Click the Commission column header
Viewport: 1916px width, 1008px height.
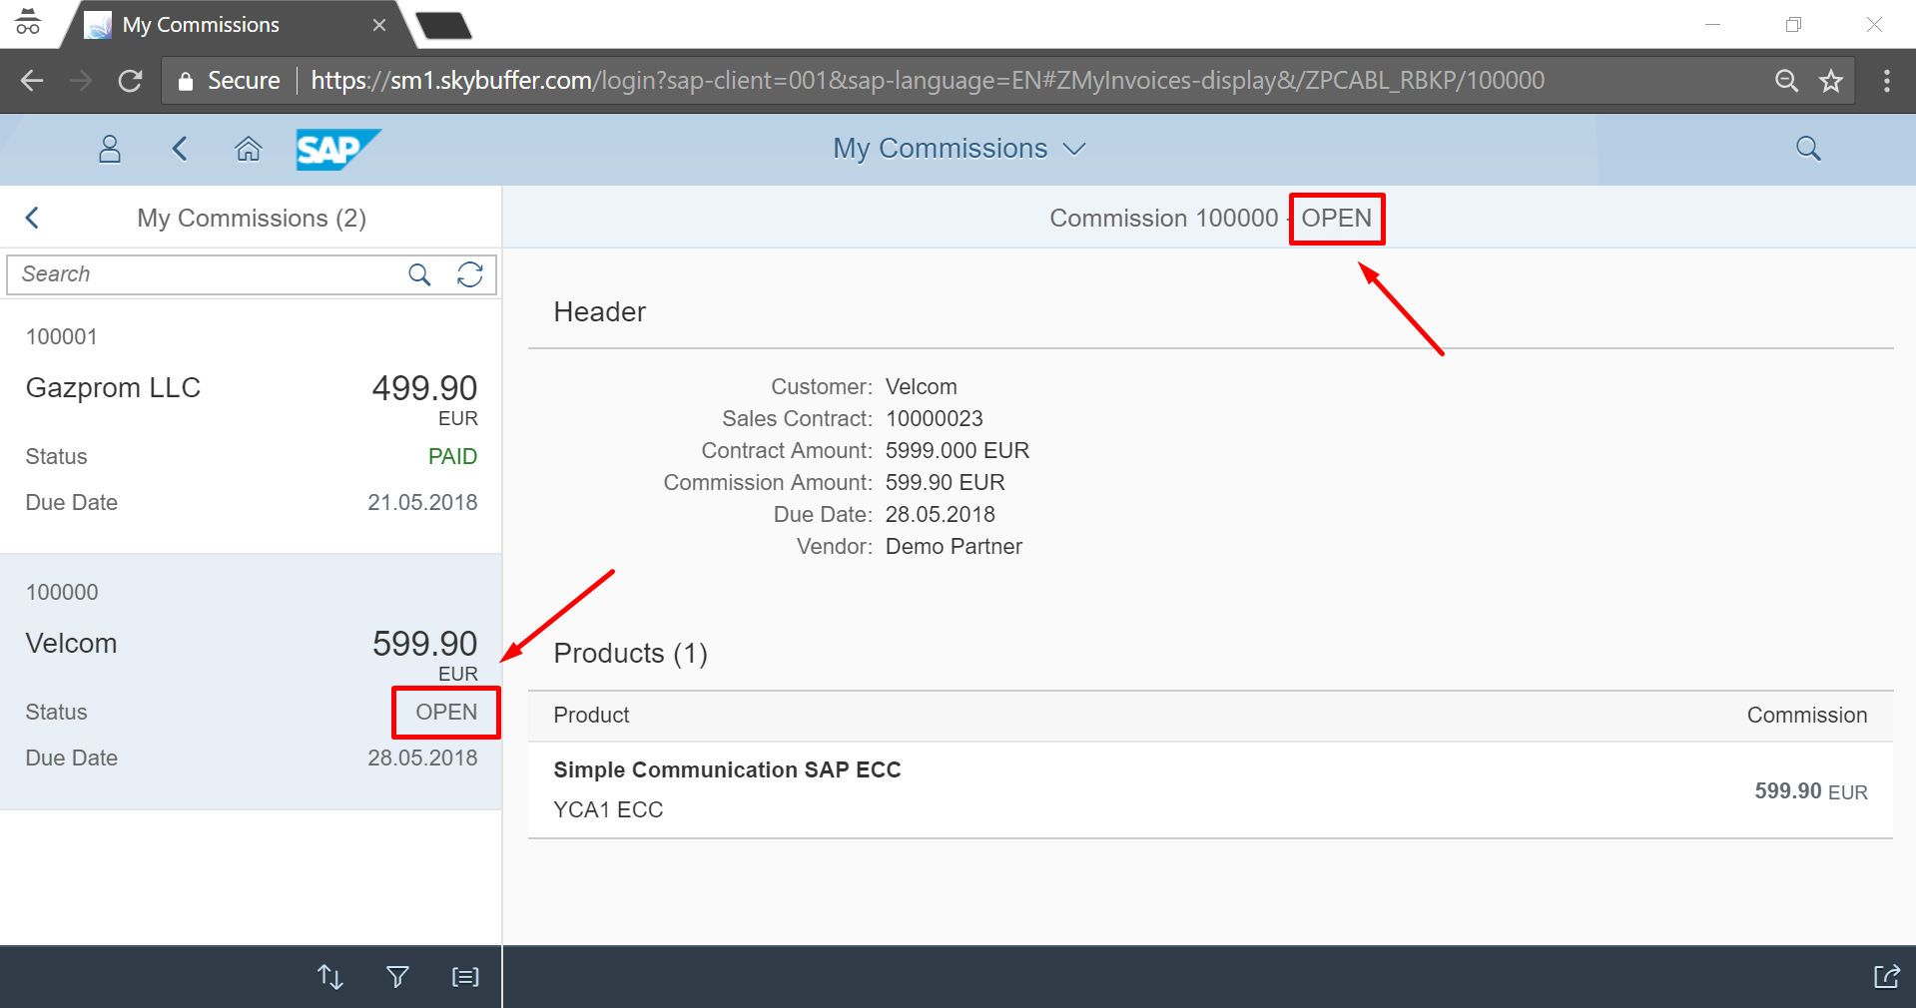[x=1806, y=716]
